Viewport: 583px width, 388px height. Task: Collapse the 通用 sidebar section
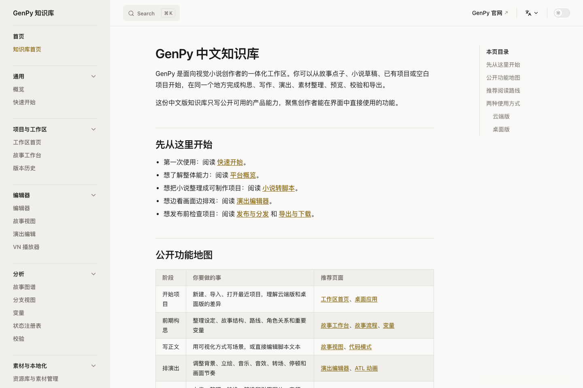[x=94, y=76]
